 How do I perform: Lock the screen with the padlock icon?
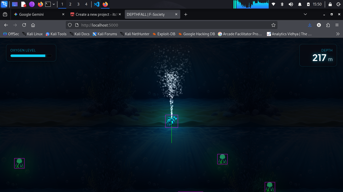[x=330, y=4]
